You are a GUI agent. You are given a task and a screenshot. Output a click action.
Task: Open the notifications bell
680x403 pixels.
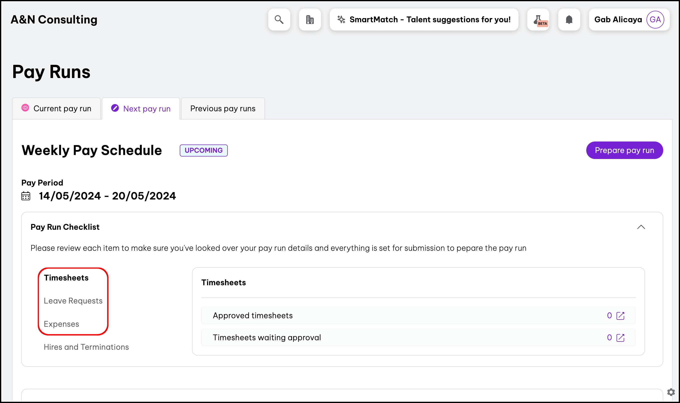[569, 19]
